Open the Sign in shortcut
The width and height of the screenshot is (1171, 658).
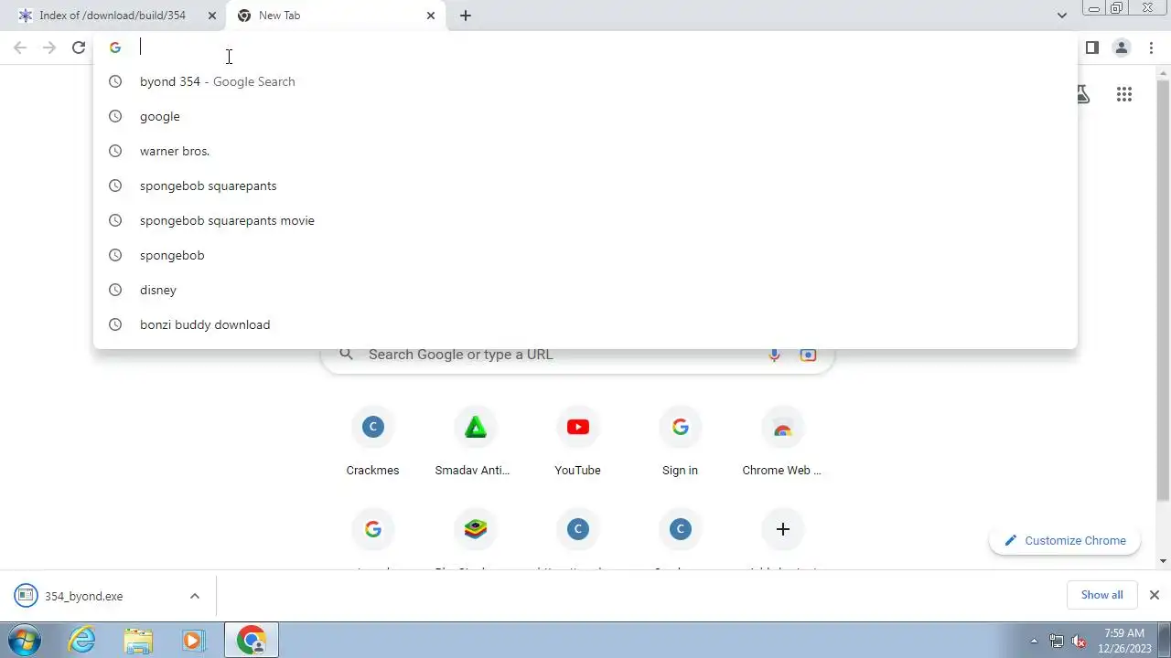(x=680, y=442)
